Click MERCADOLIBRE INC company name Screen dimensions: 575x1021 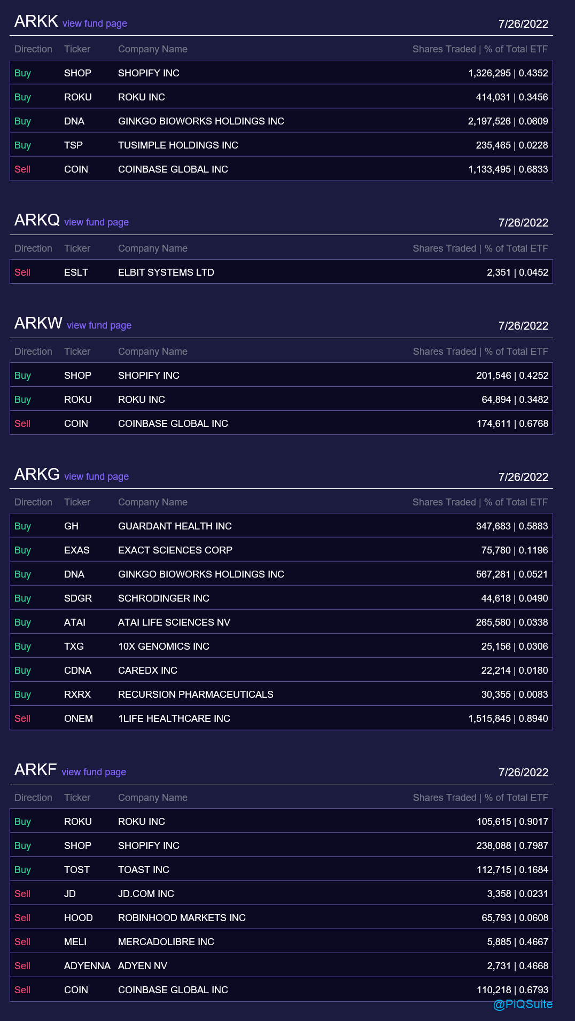pyautogui.click(x=166, y=942)
